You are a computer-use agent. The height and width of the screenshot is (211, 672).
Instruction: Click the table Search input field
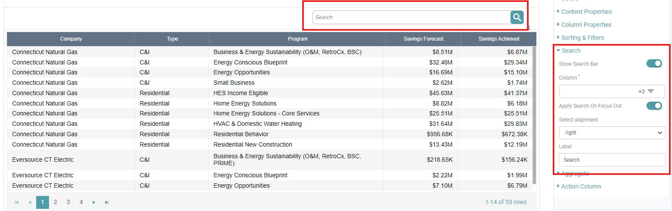coord(411,17)
